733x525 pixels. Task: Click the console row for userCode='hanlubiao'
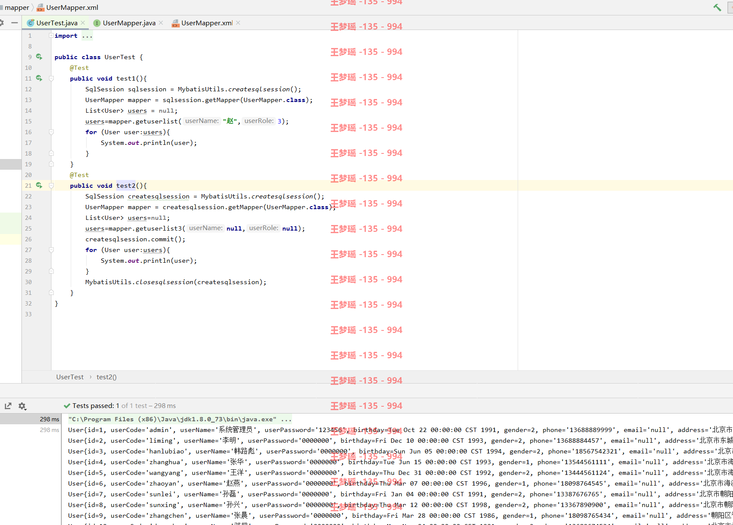(x=400, y=451)
